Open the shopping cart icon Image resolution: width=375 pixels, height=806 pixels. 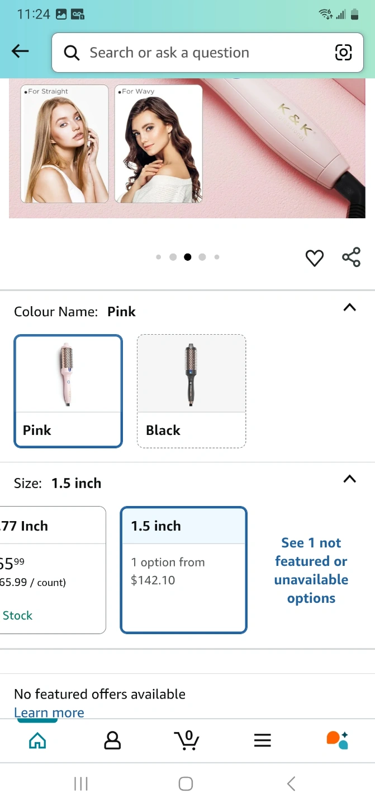point(187,740)
